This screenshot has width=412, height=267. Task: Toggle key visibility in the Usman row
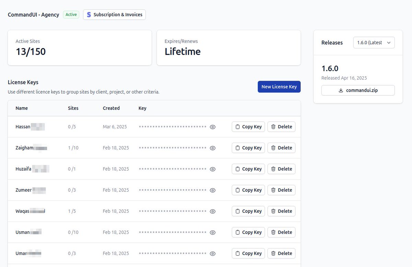pos(213,233)
